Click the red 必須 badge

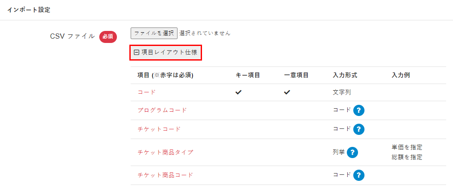(108, 37)
